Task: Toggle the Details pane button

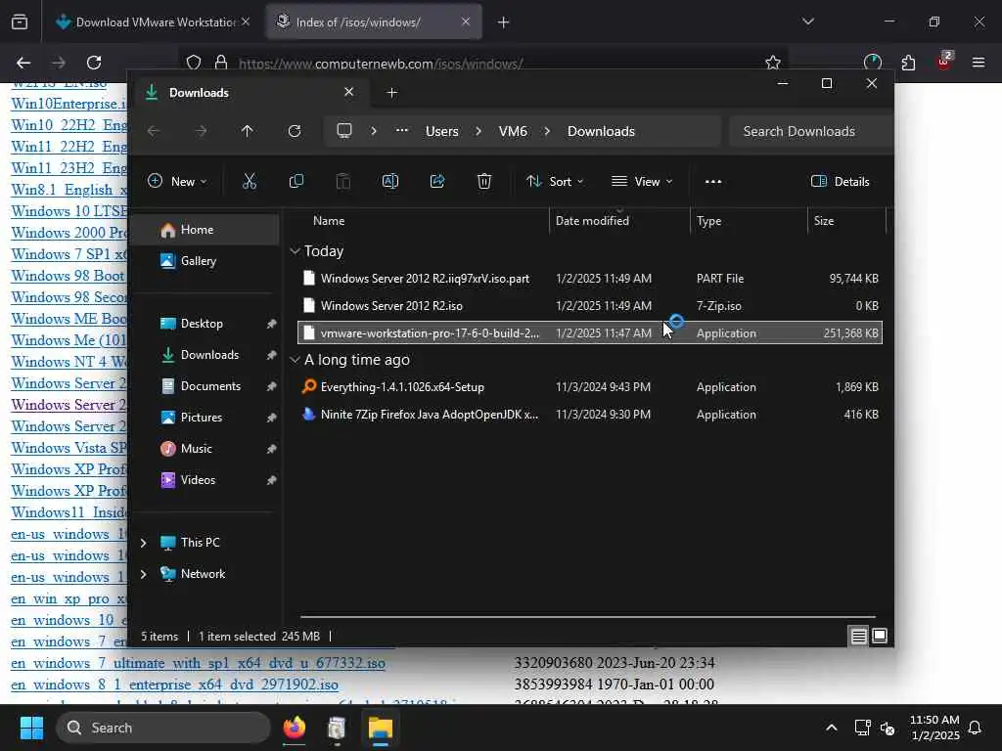Action: point(841,181)
